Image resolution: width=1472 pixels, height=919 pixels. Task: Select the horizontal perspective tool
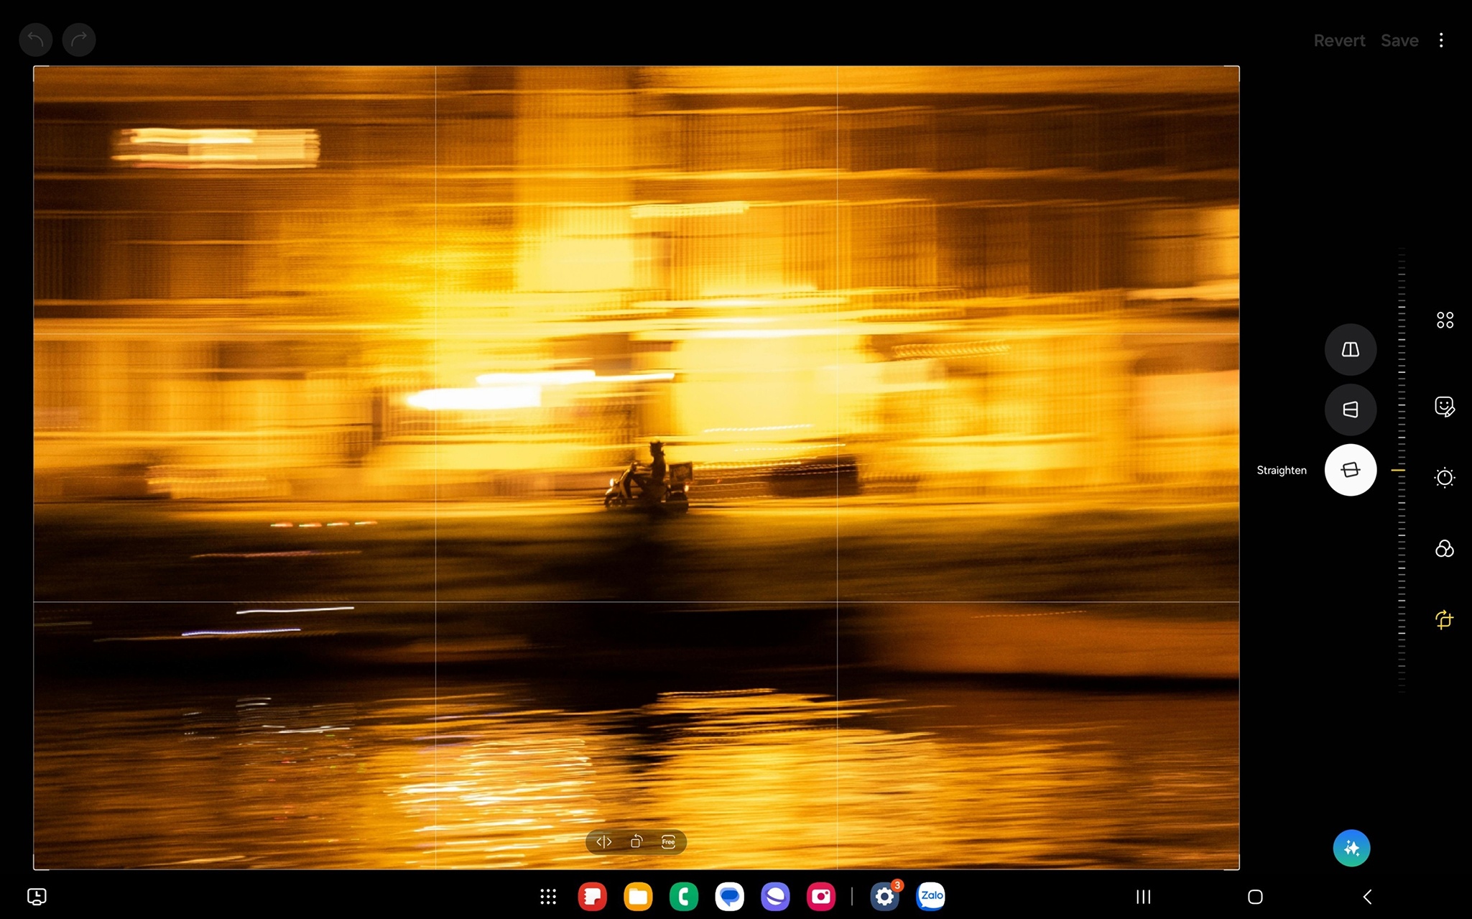1350,410
